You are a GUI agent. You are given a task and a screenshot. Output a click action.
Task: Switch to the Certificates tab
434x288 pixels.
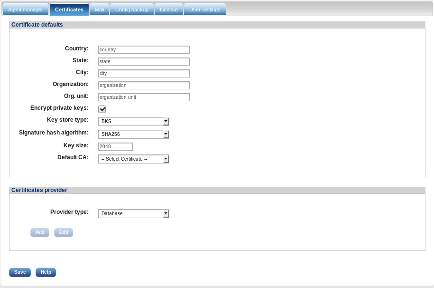tap(69, 10)
